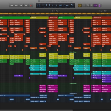Open the LCD display mode menu
Viewport: 111px width, 111px height.
point(39,5)
